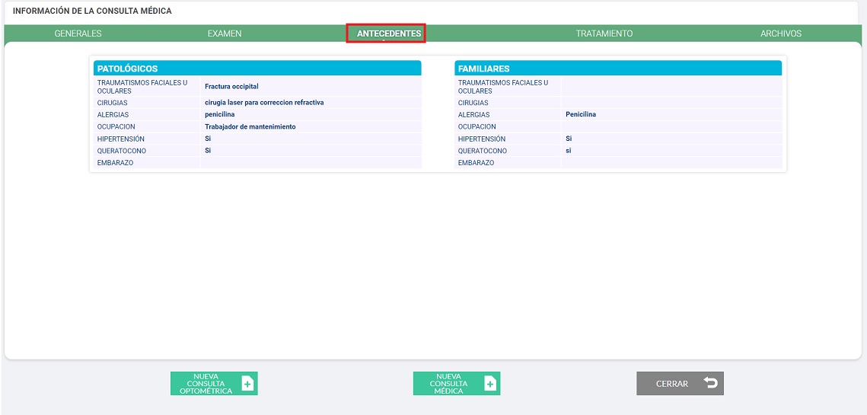Click the EMBARAZO label under Familiares
The width and height of the screenshot is (867, 415).
click(x=476, y=163)
